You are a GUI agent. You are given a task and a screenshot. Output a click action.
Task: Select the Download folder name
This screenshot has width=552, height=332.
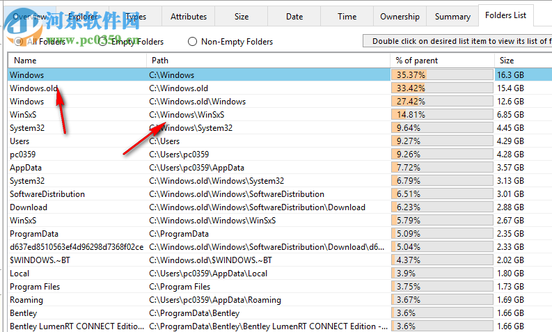click(29, 207)
